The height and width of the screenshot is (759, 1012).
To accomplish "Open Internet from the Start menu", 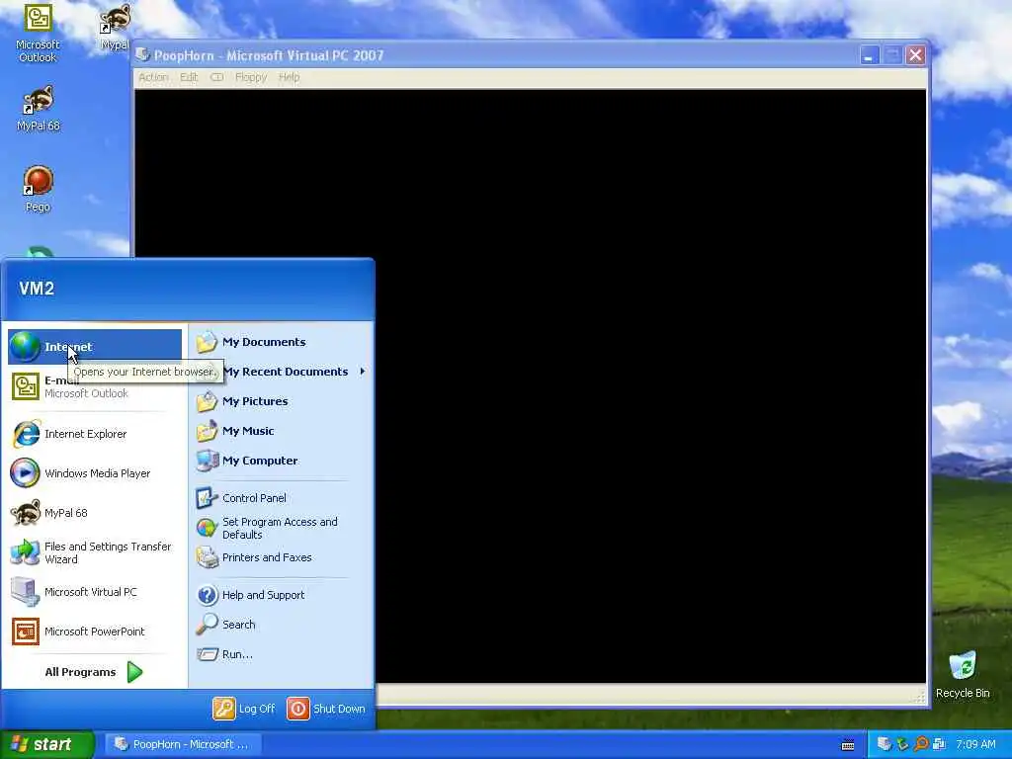I will tap(95, 347).
